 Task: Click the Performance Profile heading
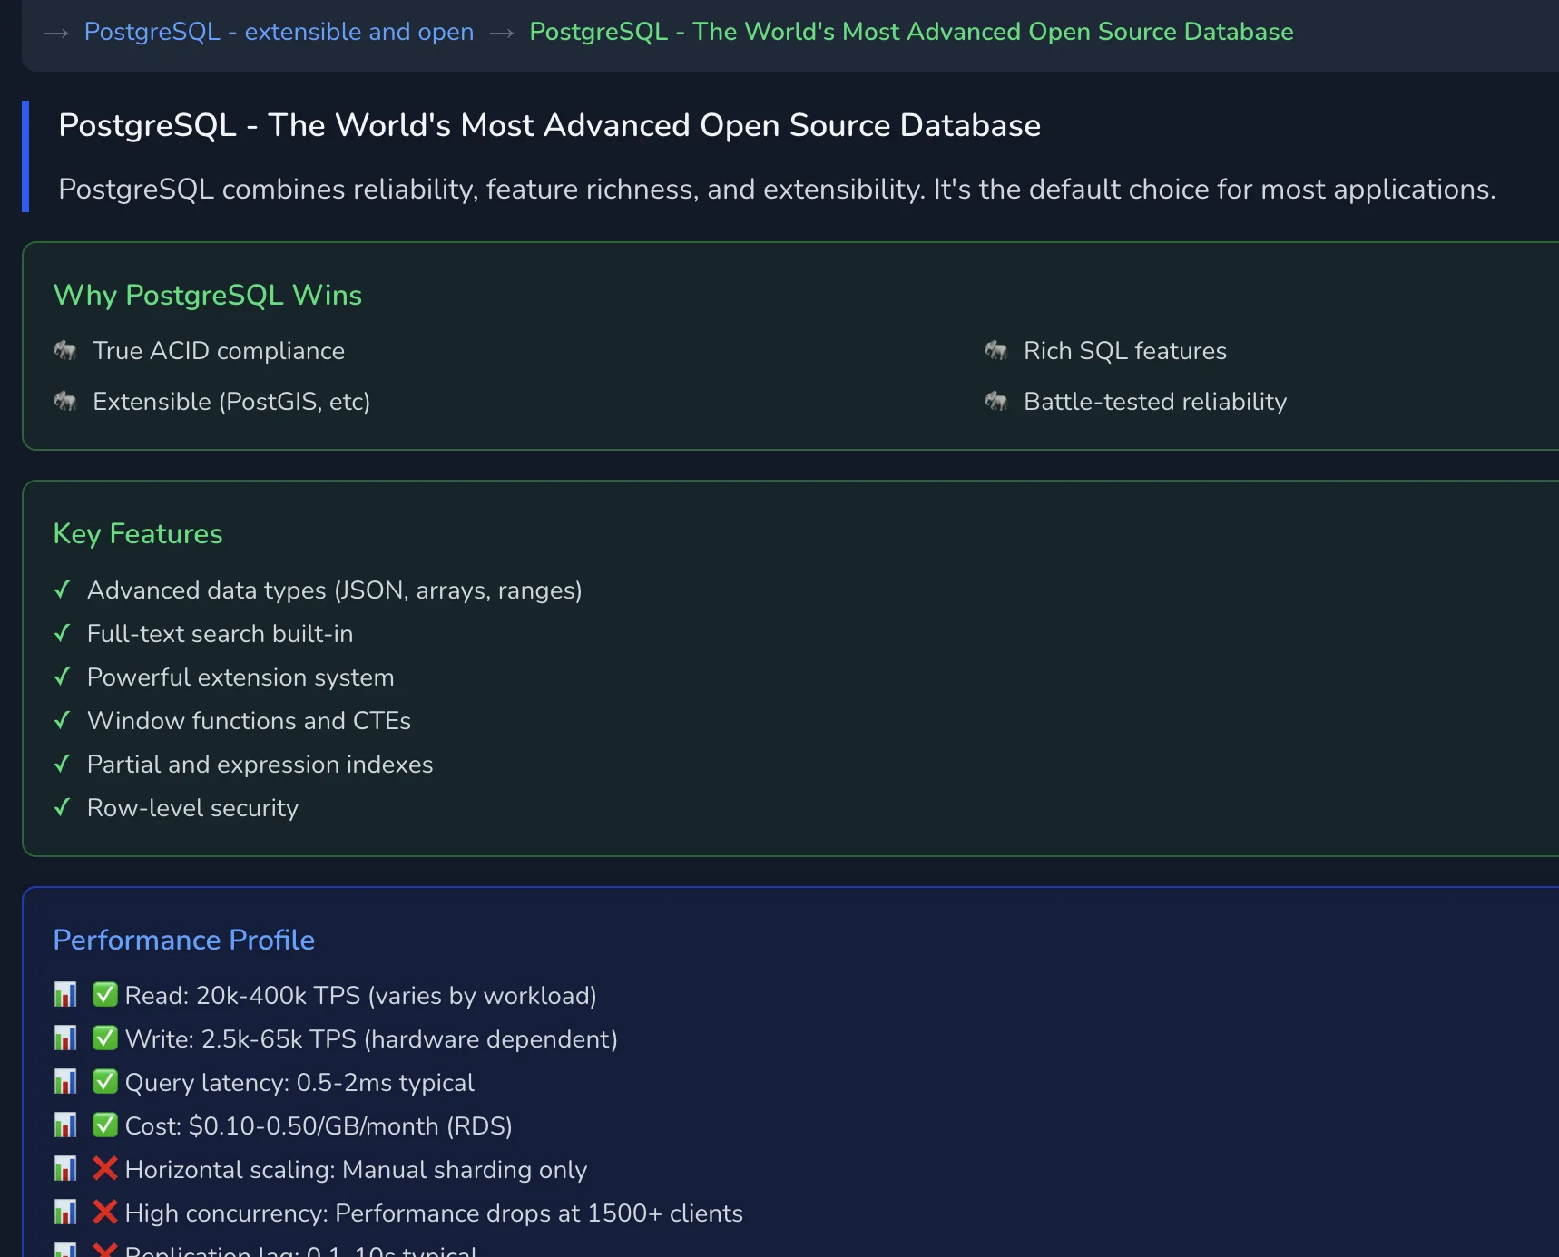pos(183,940)
